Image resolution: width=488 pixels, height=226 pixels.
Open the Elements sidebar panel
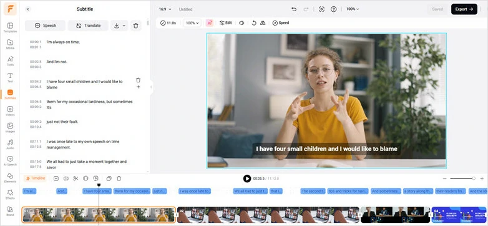tap(10, 178)
